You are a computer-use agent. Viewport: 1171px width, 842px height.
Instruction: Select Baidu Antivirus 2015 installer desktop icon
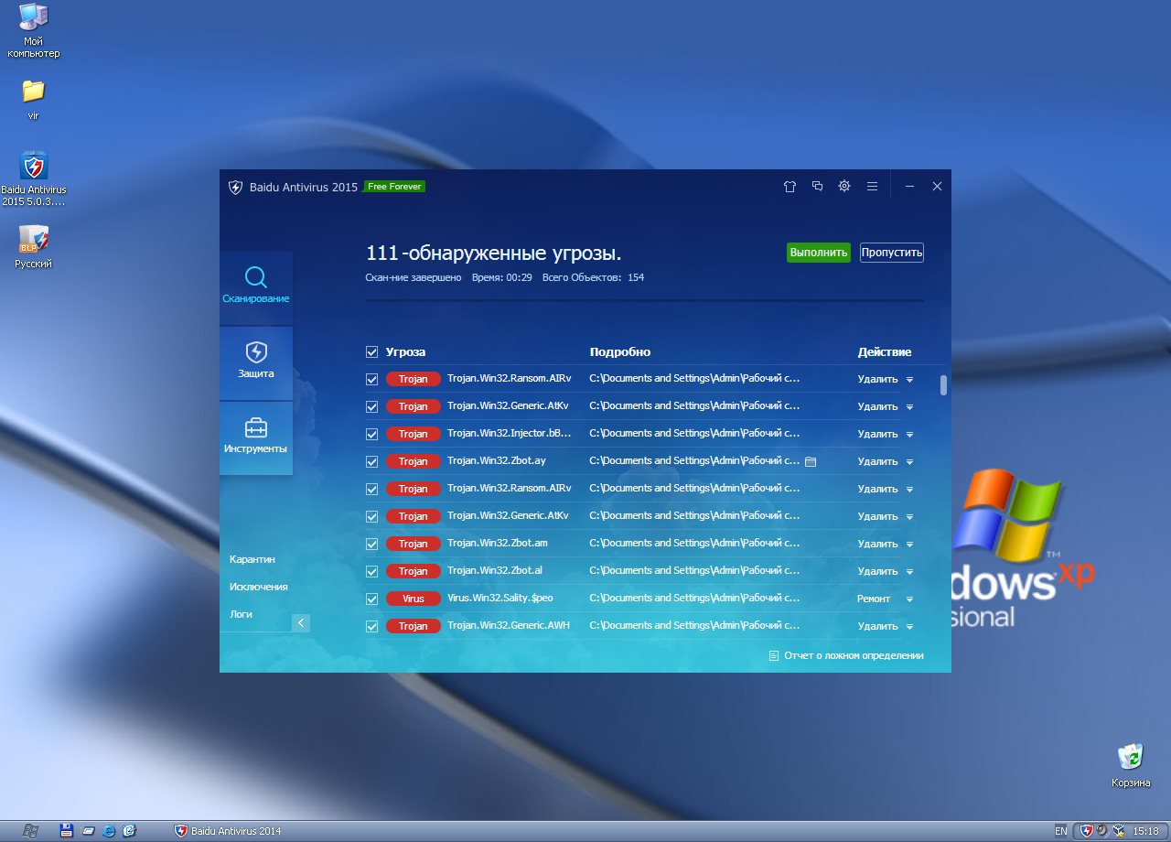pyautogui.click(x=34, y=178)
